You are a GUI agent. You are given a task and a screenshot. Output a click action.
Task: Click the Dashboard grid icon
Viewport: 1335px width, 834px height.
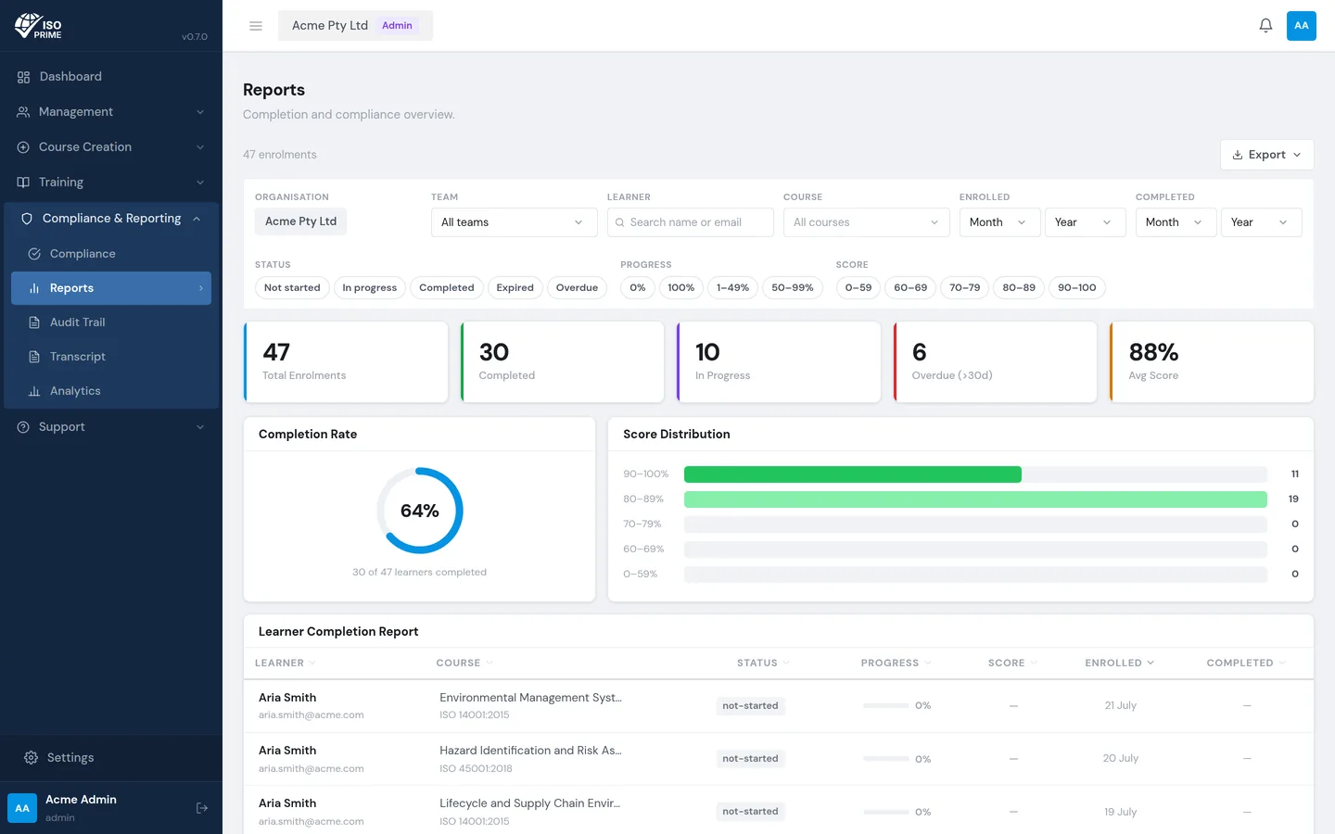(x=24, y=77)
